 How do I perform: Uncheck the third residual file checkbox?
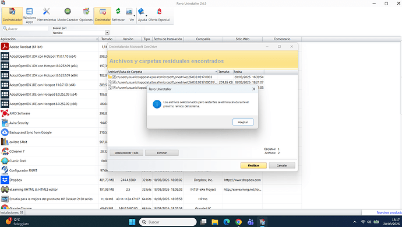point(114,88)
